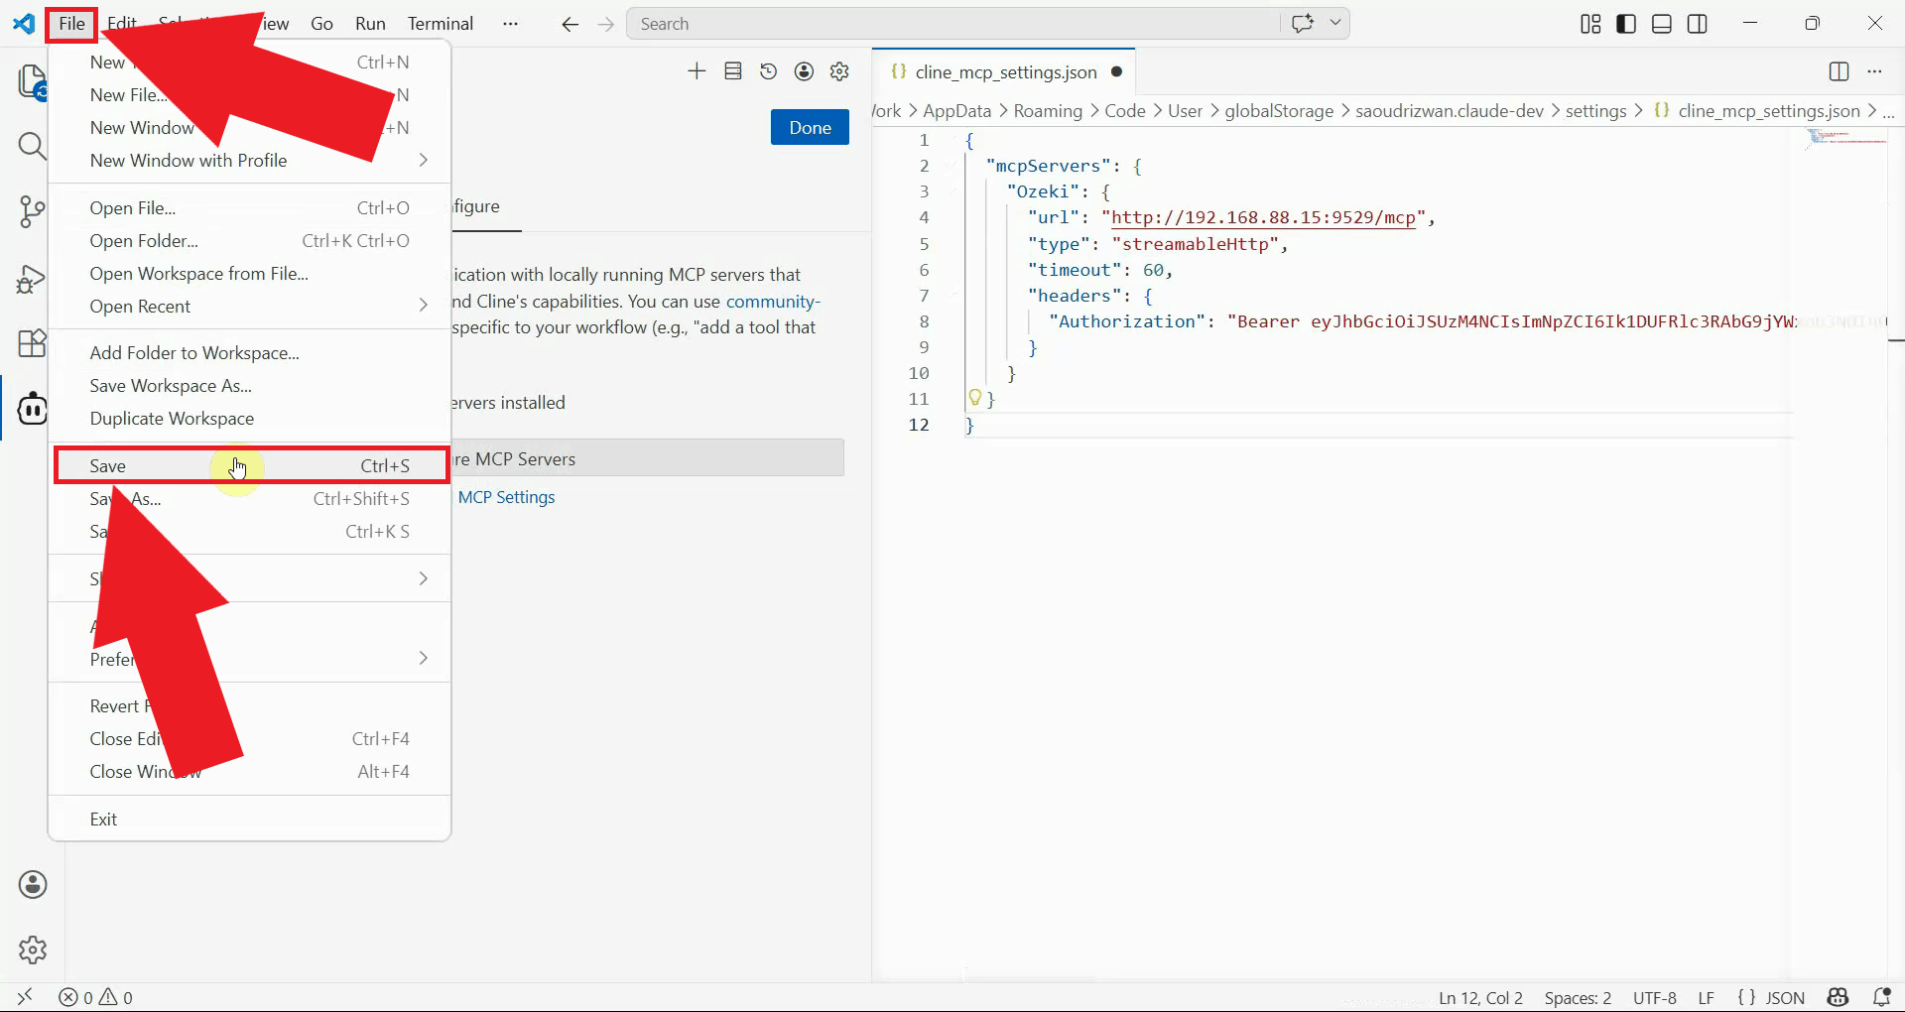
Task: Click the lightbulb on line 11
Action: 974,398
